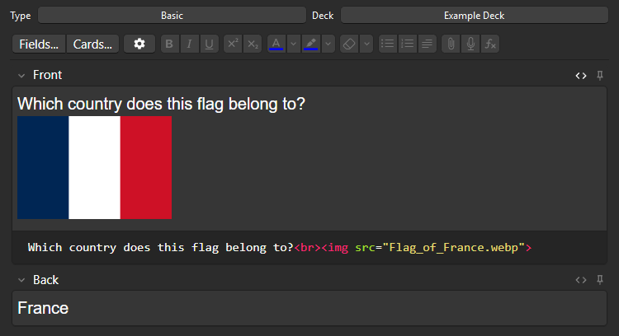The image size is (619, 336).
Task: Open the highlight color picker dropdown
Action: tap(328, 44)
